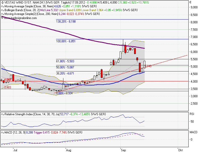Click the VESTAS WIND SYST. NAM.DK1 chart title
202x152 pixels.
tap(25, 3)
